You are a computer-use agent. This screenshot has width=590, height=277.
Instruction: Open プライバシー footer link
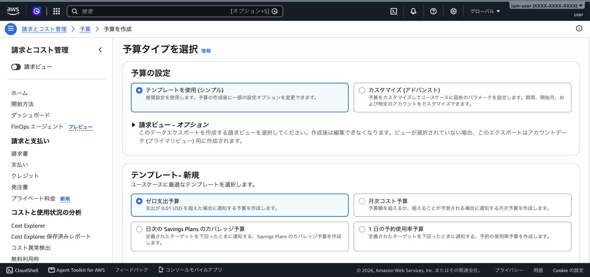pyautogui.click(x=509, y=270)
